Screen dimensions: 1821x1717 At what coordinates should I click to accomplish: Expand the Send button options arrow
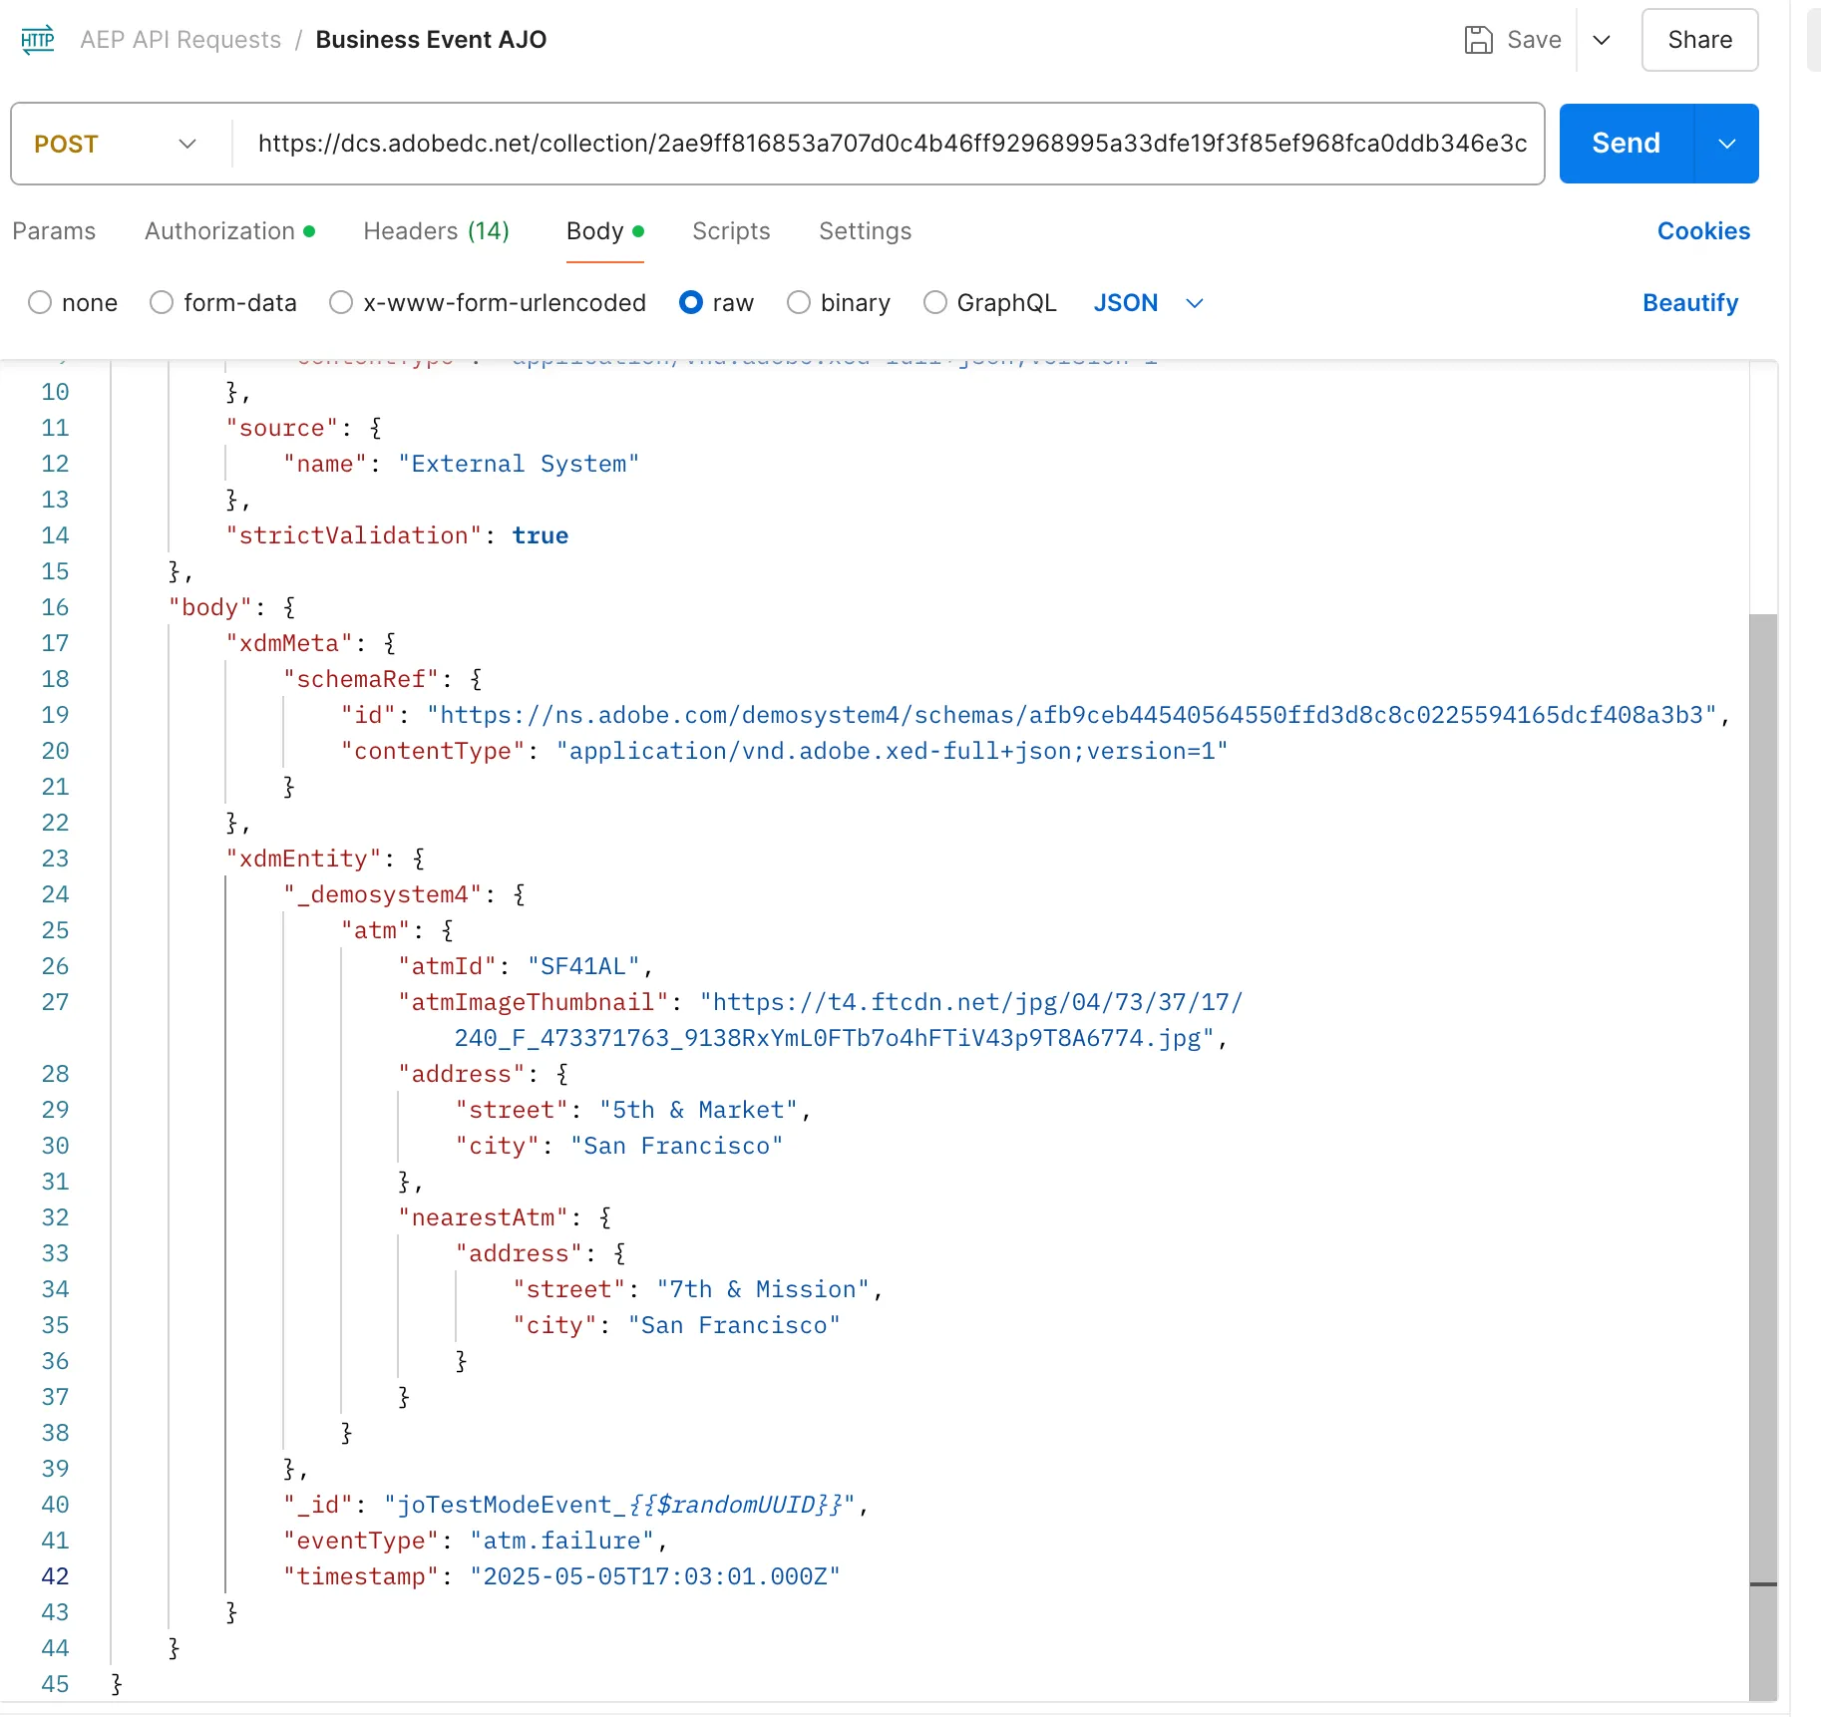click(x=1727, y=144)
